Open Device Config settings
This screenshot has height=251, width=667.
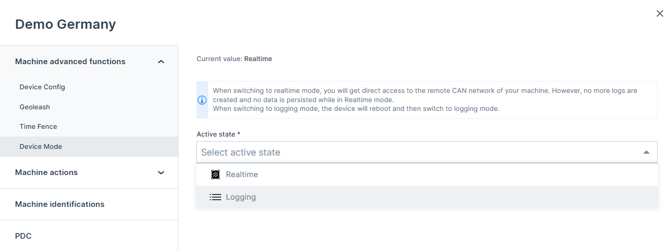(42, 87)
